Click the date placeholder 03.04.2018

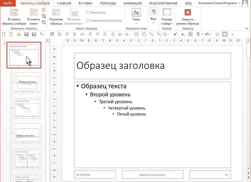coord(95,175)
